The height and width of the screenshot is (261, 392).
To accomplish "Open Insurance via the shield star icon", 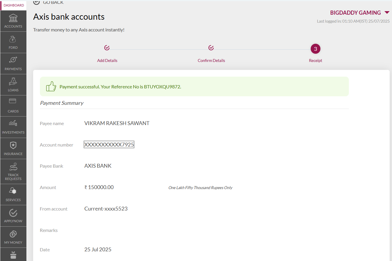I will (13, 145).
